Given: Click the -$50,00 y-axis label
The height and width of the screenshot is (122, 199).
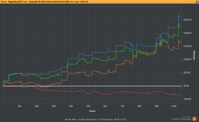Looking at the screenshot, I should pyautogui.click(x=187, y=99).
